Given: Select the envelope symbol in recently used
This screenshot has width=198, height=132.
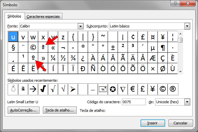Looking at the screenshot, I should 103,89.
